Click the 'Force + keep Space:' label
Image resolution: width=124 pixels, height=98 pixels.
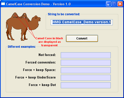39,70
